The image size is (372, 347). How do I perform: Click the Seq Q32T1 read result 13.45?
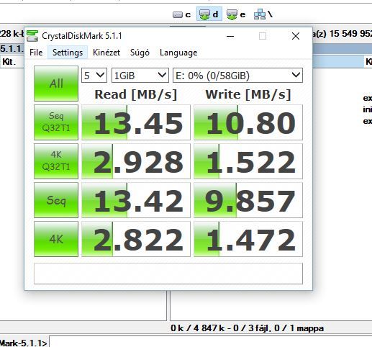point(136,122)
